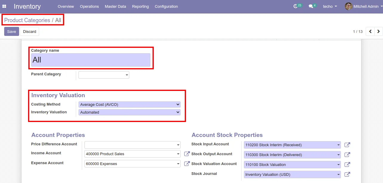Click Mitchell Admin avatar picture
Image resolution: width=383 pixels, height=183 pixels.
[348, 6]
